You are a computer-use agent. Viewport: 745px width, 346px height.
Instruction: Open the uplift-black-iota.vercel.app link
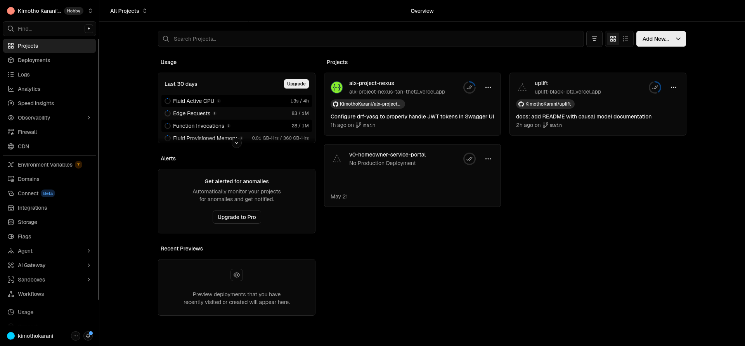pos(568,92)
